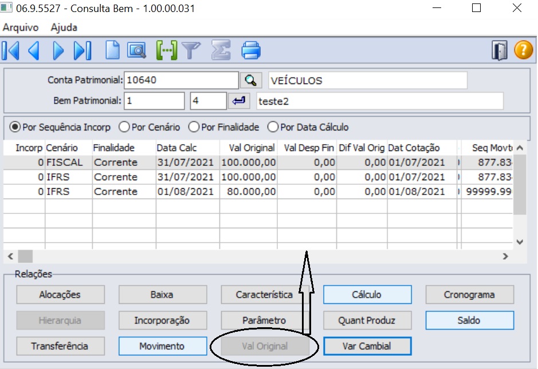
Task: Open the Saldo button
Action: pyautogui.click(x=470, y=320)
